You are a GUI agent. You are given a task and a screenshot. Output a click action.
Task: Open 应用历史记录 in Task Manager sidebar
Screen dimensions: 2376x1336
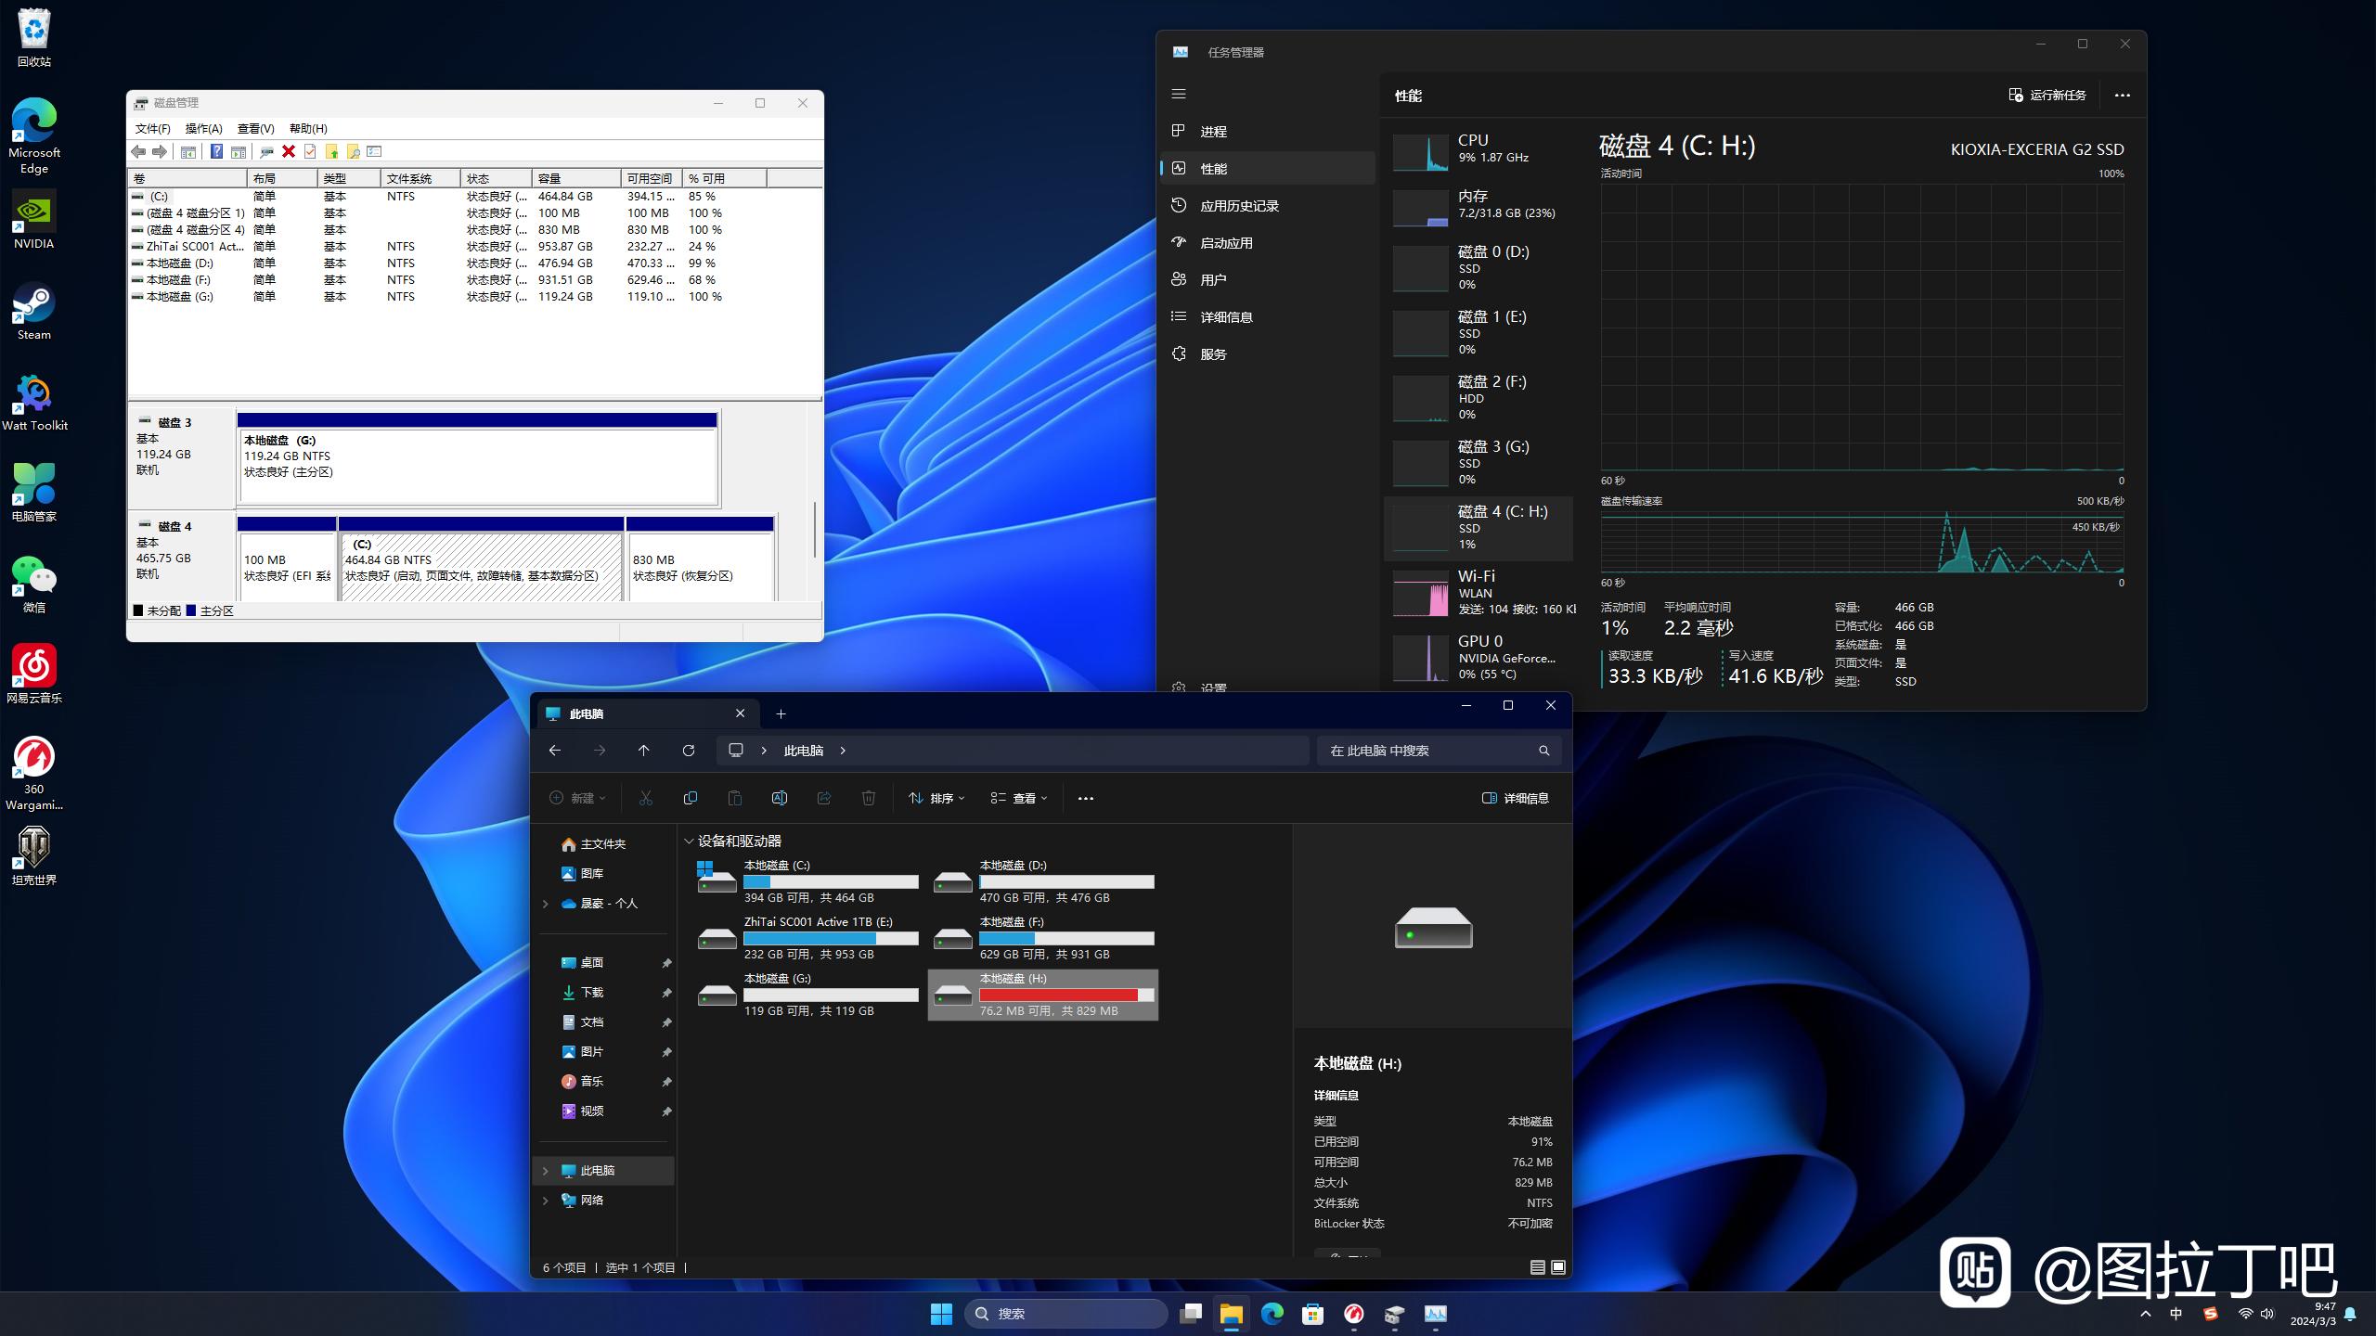[1268, 206]
